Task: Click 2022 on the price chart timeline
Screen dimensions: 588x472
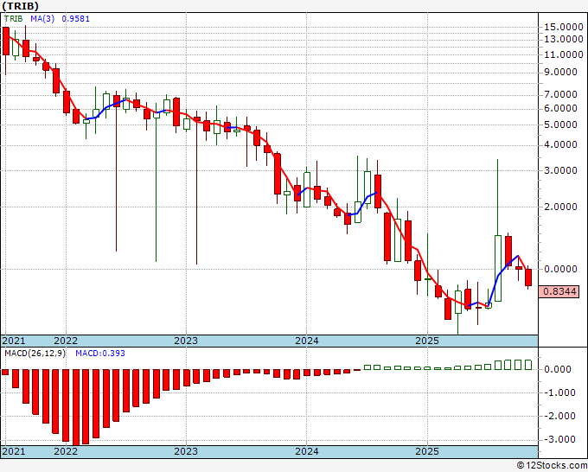Action: [x=66, y=341]
